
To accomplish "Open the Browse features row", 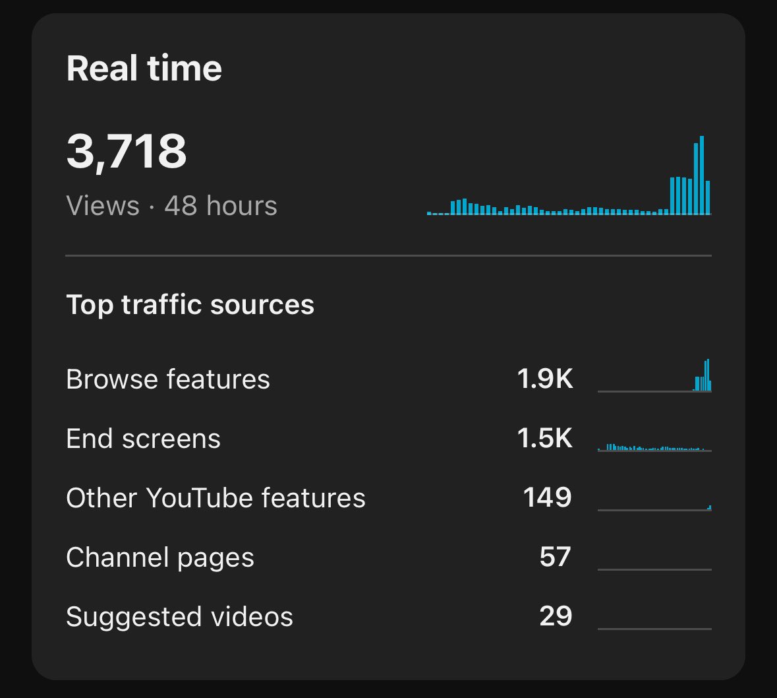I will click(389, 379).
